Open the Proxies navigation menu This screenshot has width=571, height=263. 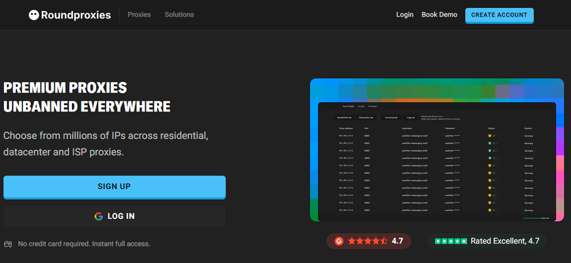[139, 15]
